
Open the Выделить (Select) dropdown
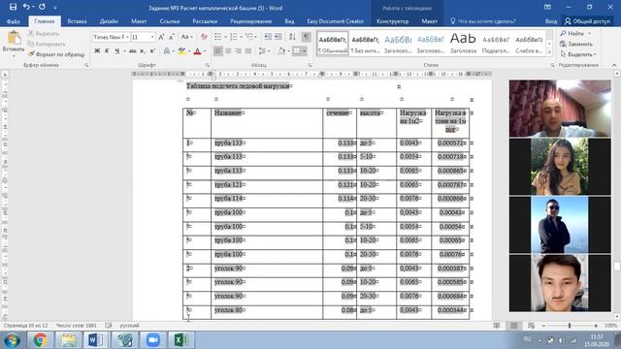click(x=578, y=54)
